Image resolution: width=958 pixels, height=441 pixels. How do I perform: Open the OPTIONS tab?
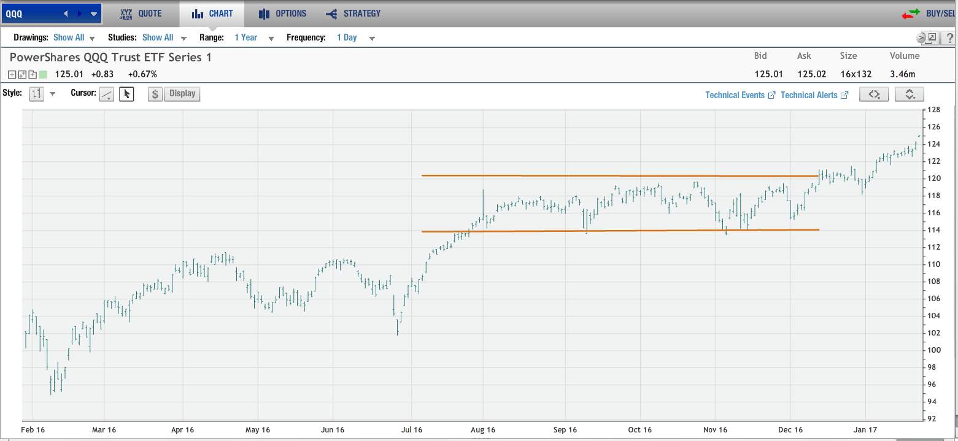(x=282, y=13)
